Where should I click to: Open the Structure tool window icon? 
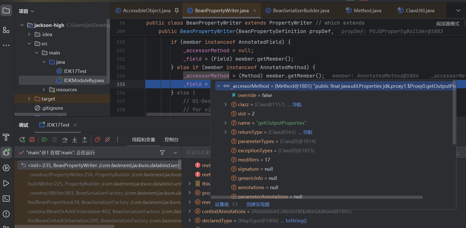point(6,30)
